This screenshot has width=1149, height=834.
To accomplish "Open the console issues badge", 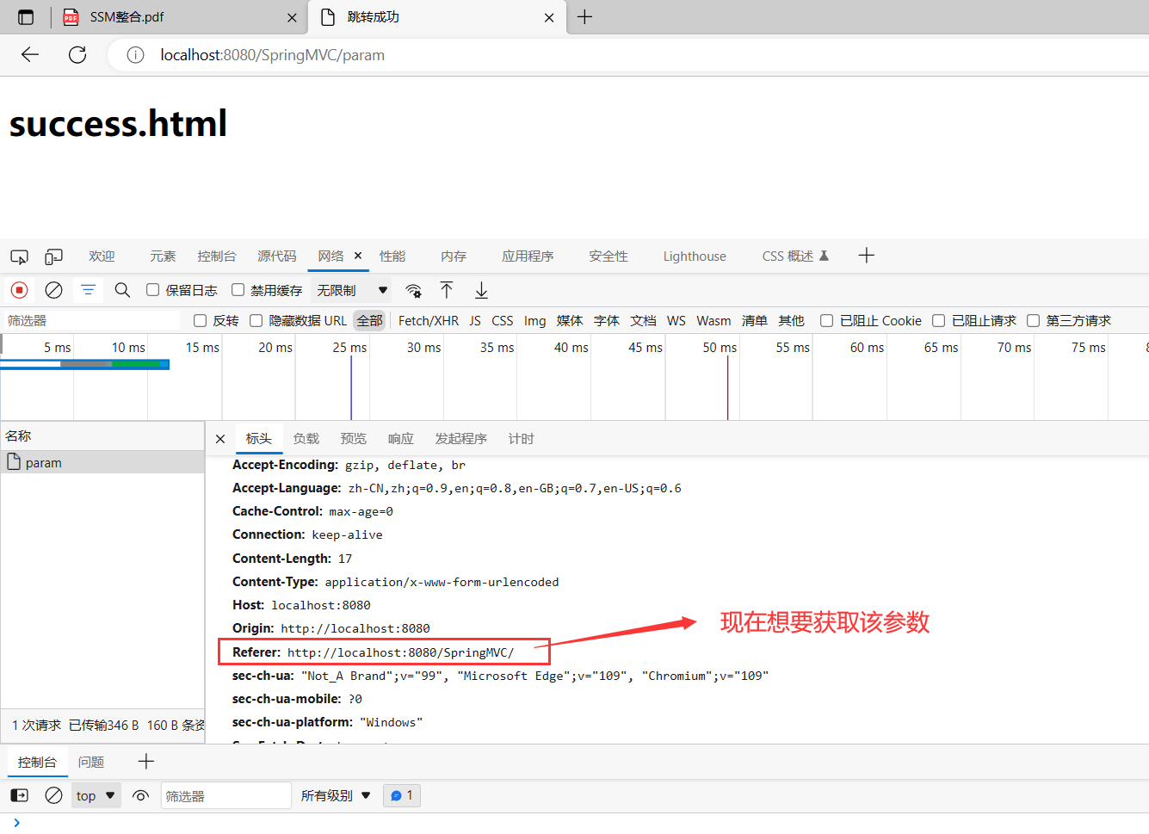I will [x=402, y=795].
